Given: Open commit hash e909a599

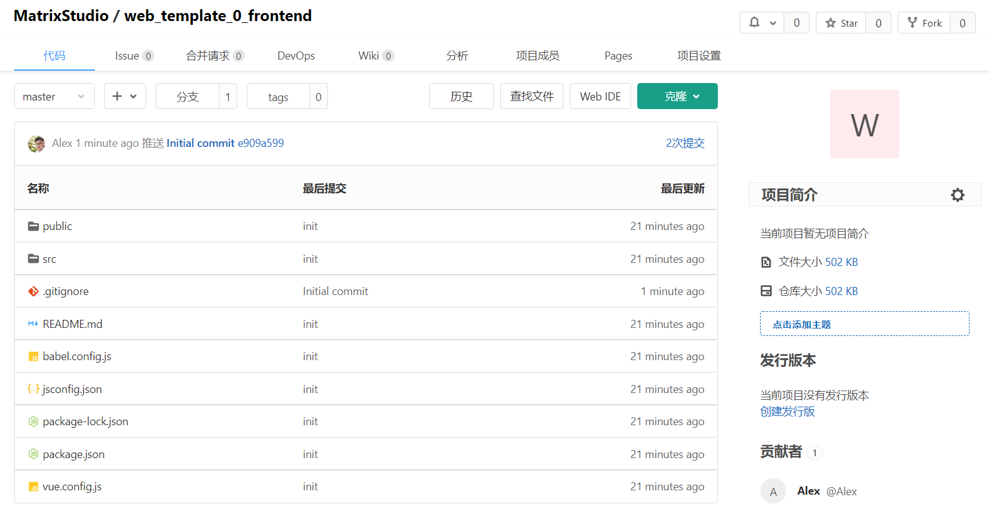Looking at the screenshot, I should coord(261,143).
